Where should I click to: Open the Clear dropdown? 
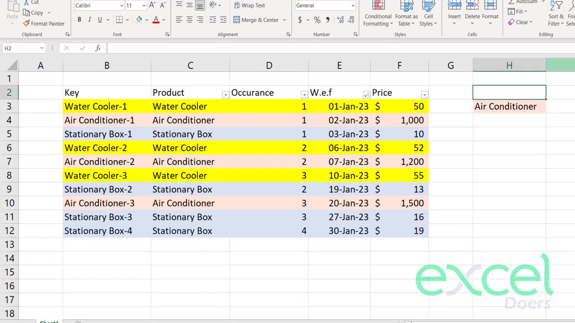pos(520,22)
